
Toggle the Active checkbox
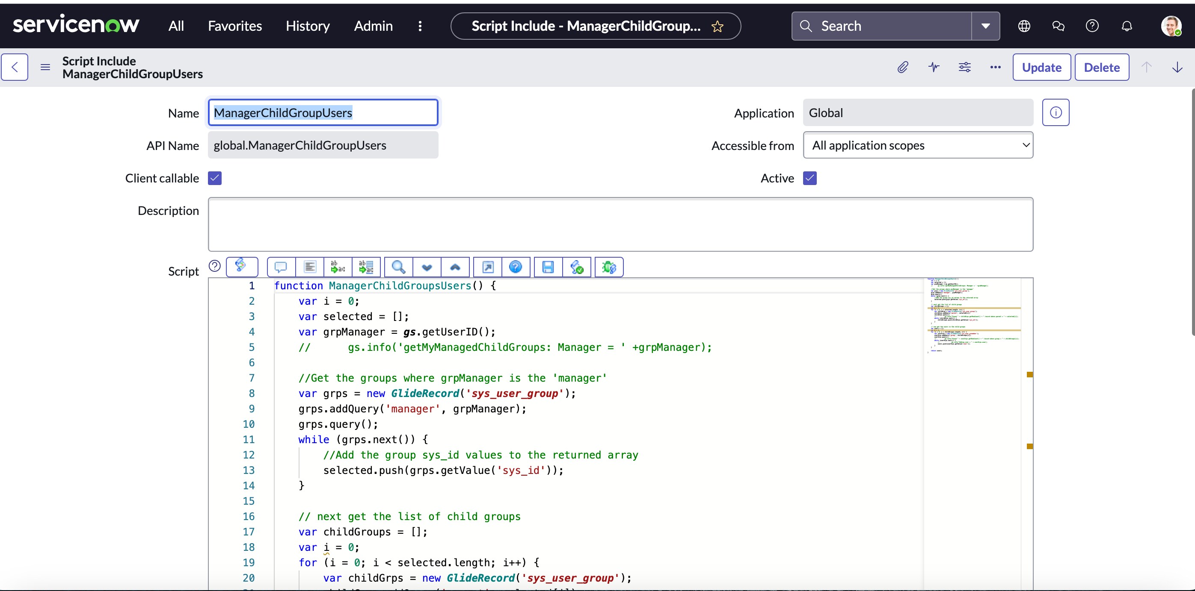(x=810, y=178)
